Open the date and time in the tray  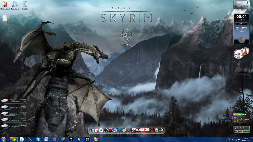[246, 139]
